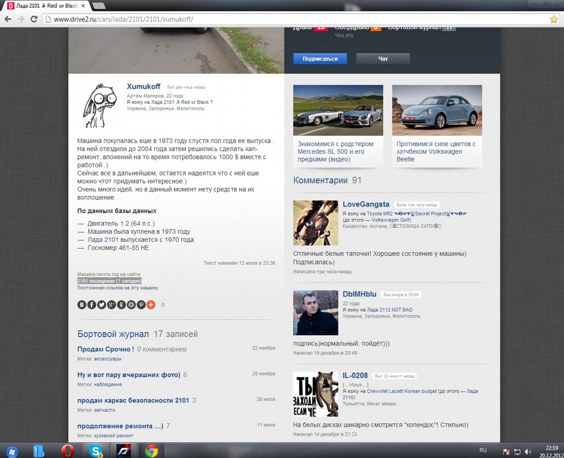
Task: Share via Mail.ru @ icon
Action: (x=131, y=305)
